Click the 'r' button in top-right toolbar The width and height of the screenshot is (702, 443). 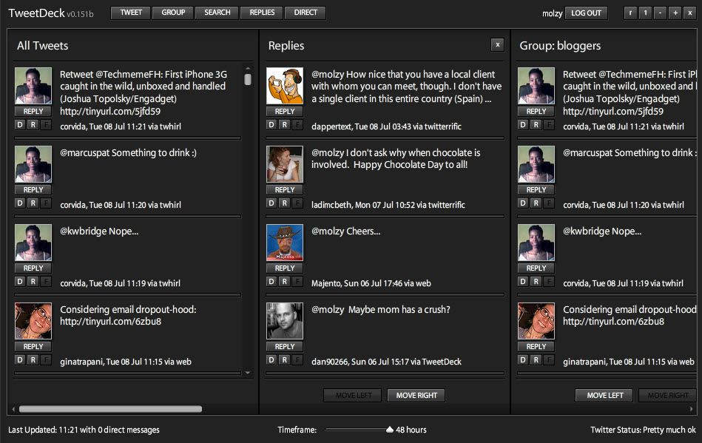click(630, 13)
